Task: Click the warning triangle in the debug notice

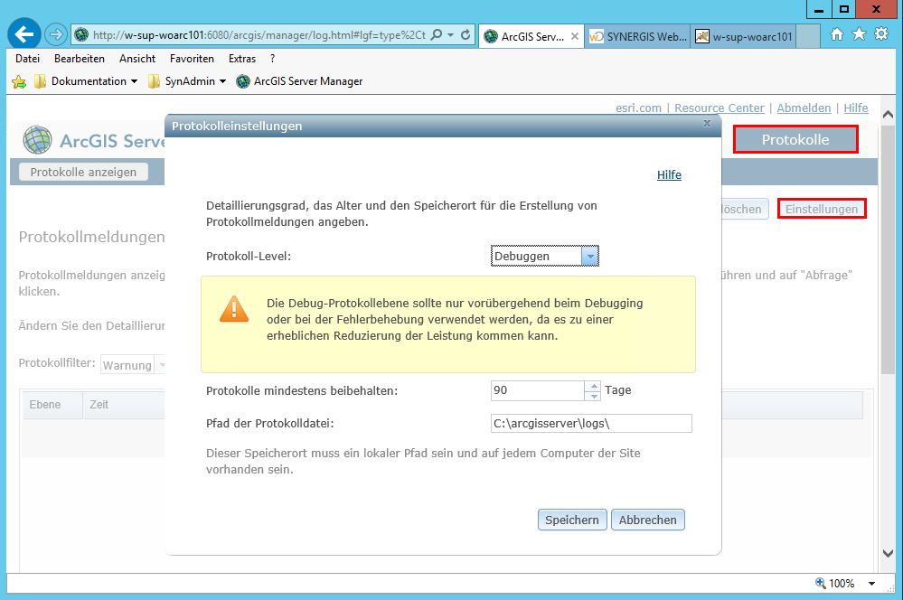Action: 234,307
